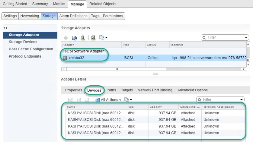Sort devices by the Capacity column header
Screen dimensions: 253x142
[162, 107]
